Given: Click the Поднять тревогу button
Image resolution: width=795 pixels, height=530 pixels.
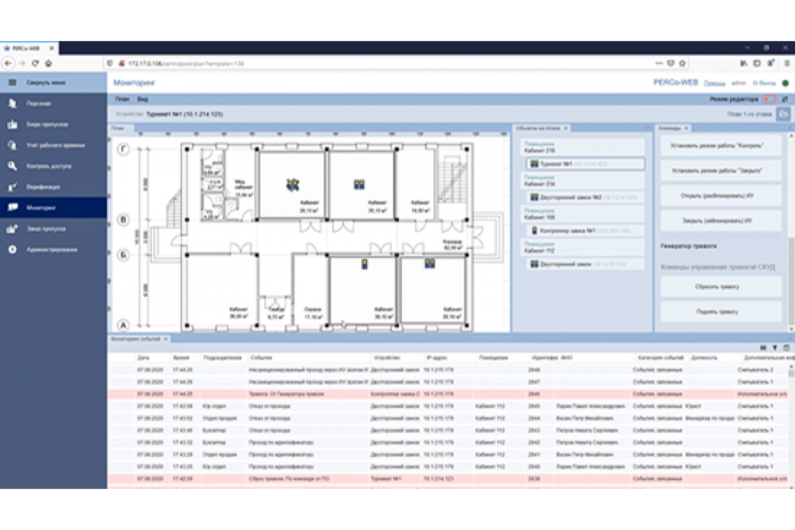Looking at the screenshot, I should 721,311.
